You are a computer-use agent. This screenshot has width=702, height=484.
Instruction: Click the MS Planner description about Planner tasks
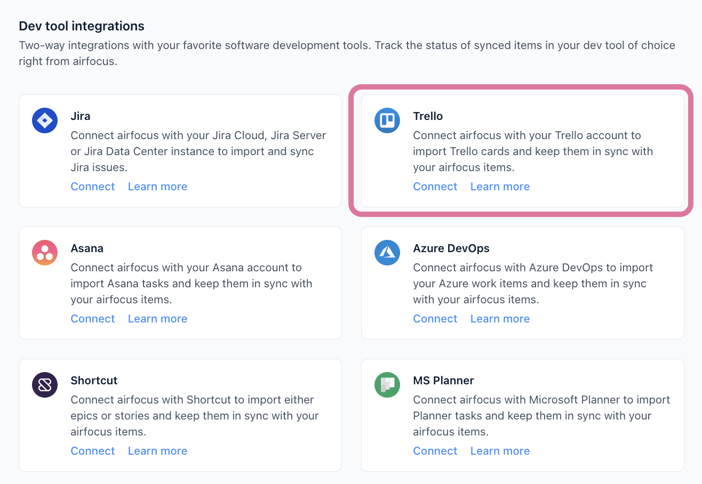coord(541,416)
